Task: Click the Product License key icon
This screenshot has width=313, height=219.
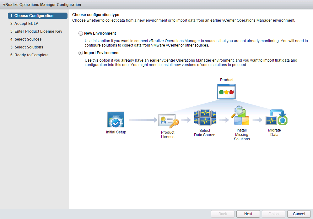Action: point(169,121)
